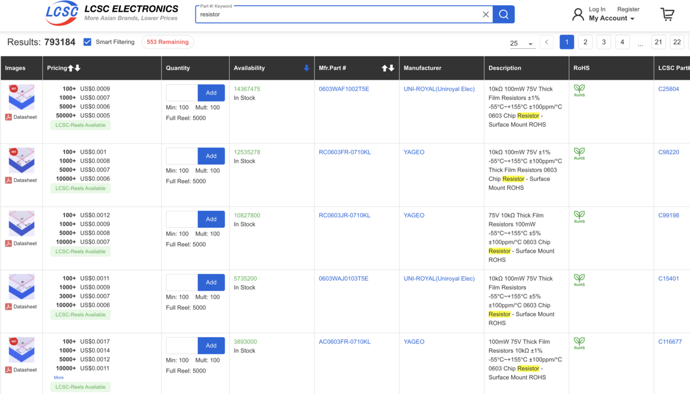This screenshot has width=690, height=394.
Task: Open Datasheet PDF for 0603WAF1002T5E
Action: coord(21,117)
